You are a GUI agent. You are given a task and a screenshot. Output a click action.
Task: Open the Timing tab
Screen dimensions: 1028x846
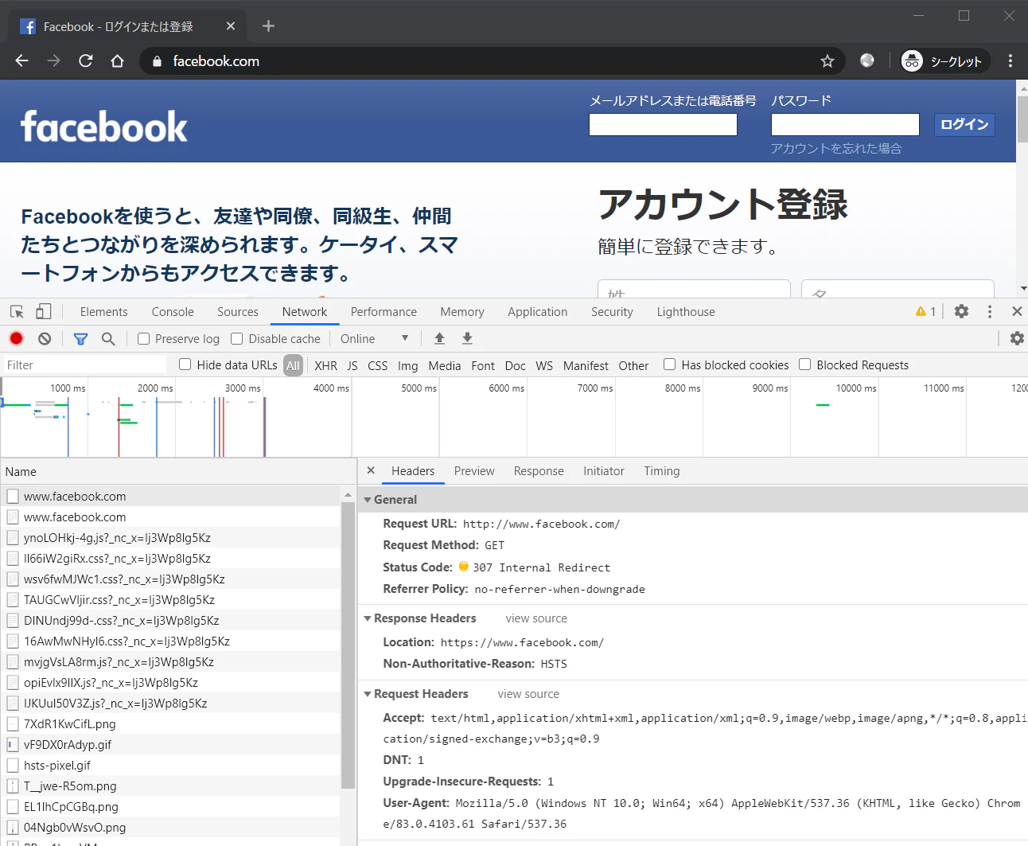pyautogui.click(x=662, y=471)
